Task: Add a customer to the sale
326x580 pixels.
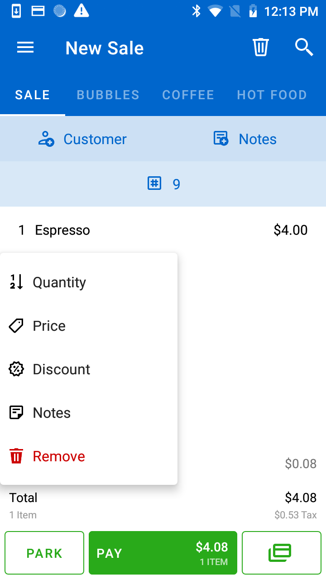Action: [x=82, y=139]
